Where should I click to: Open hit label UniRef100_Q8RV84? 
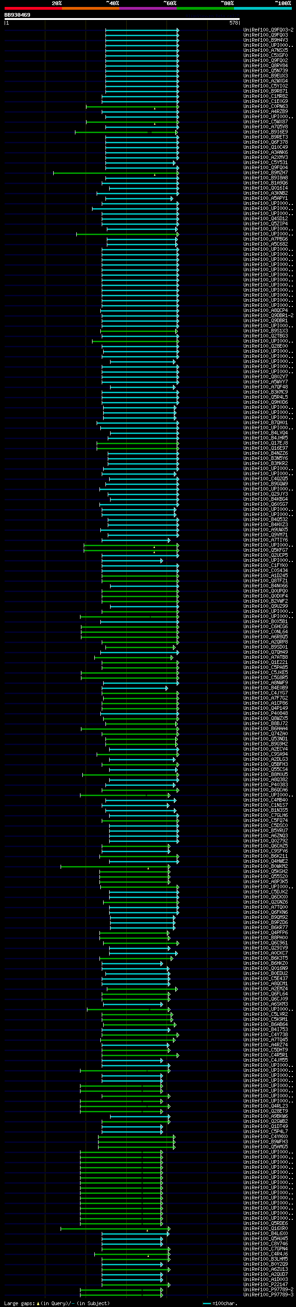pyautogui.click(x=265, y=65)
